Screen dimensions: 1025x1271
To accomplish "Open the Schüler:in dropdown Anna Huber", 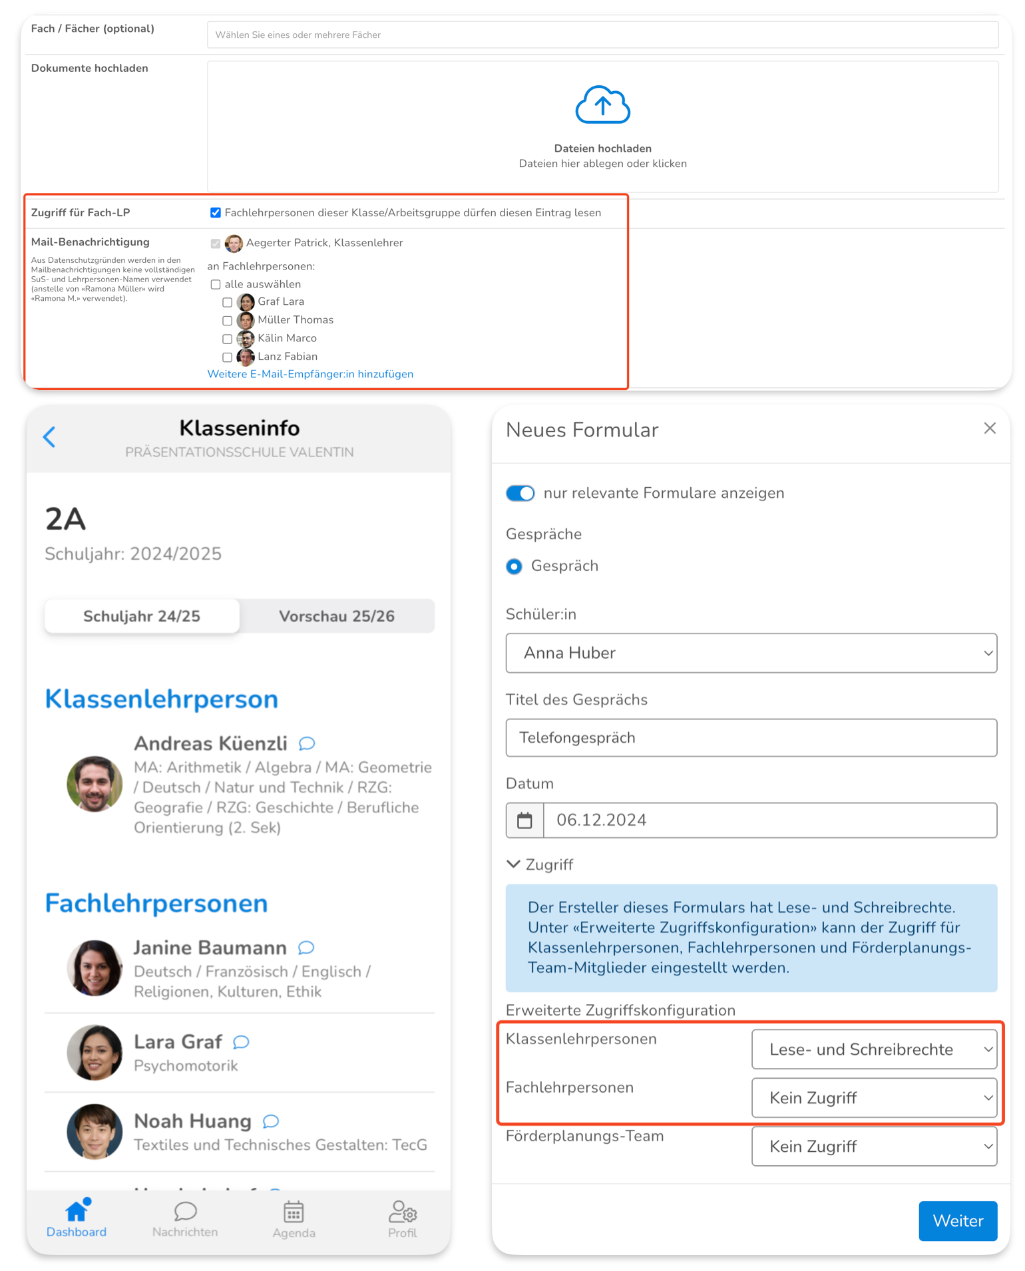I will click(751, 653).
